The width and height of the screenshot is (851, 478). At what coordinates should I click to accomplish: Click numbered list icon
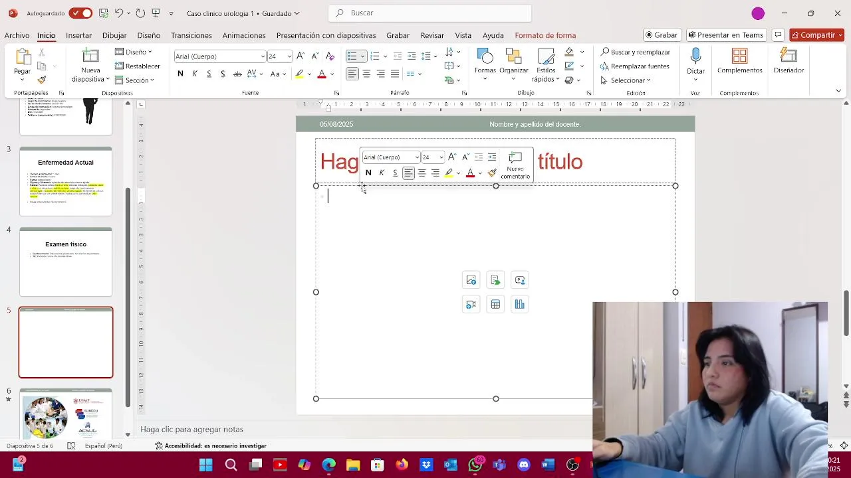375,56
